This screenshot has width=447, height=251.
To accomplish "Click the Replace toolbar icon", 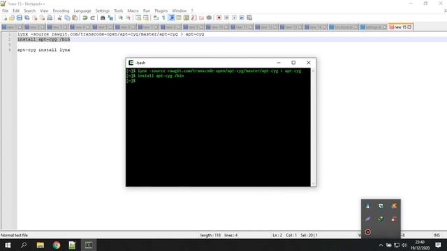I will [x=110, y=18].
